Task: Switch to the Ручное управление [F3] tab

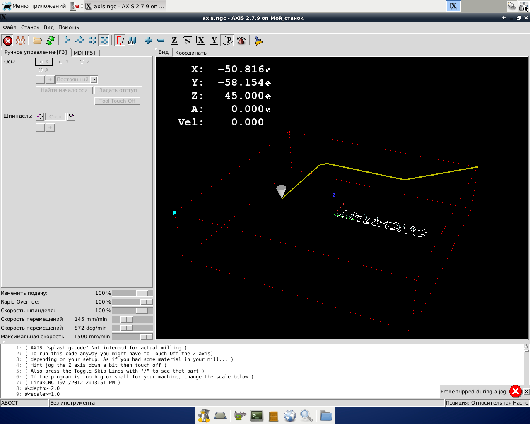Action: pos(36,52)
